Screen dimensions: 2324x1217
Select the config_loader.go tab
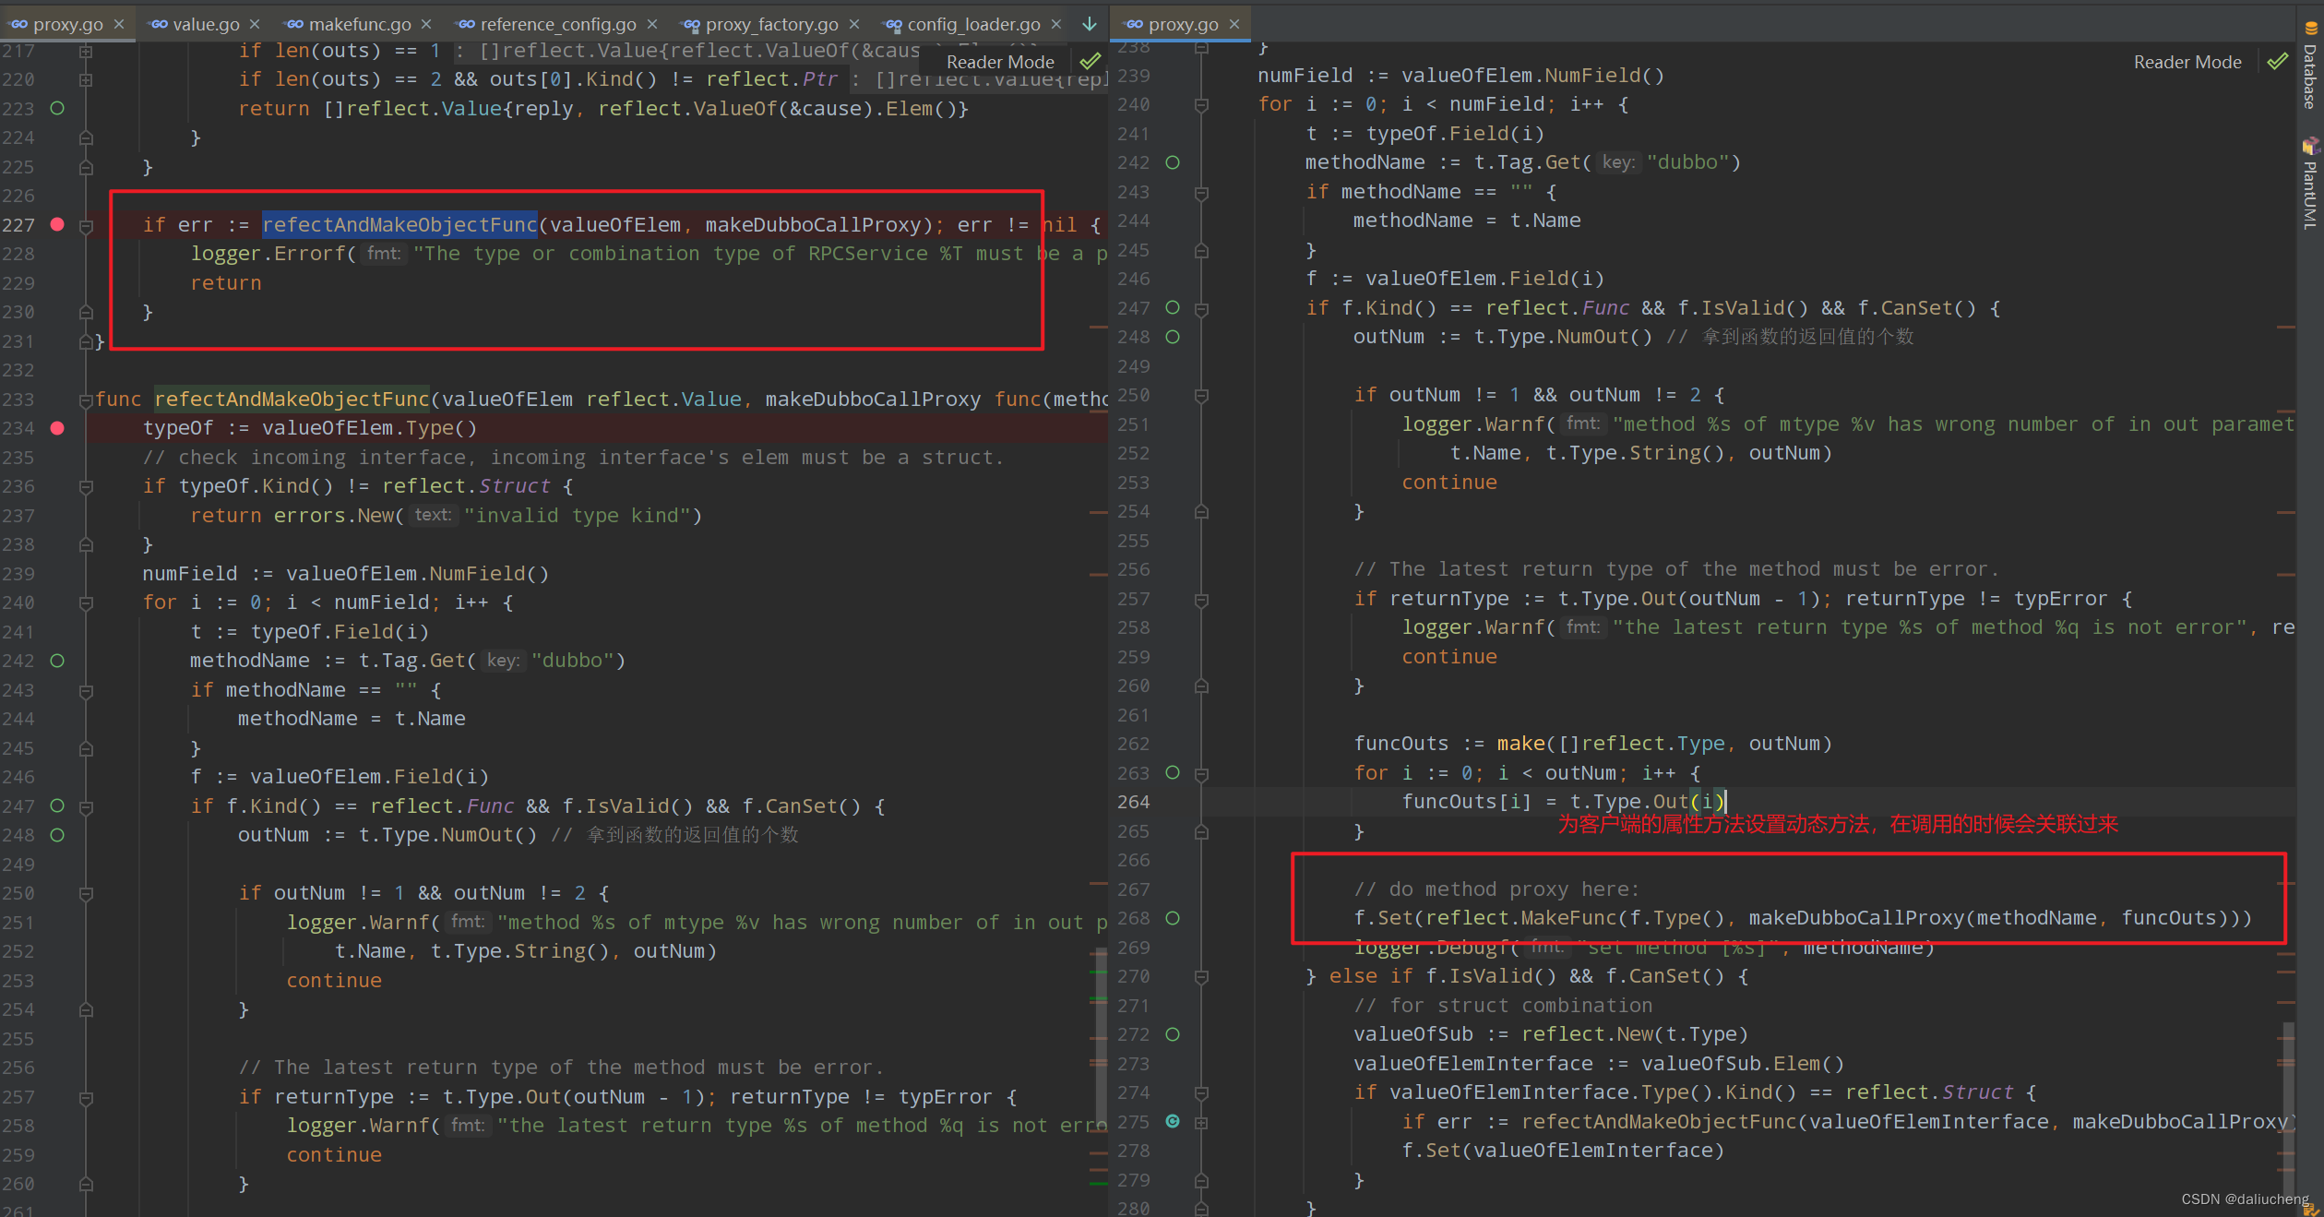974,24
